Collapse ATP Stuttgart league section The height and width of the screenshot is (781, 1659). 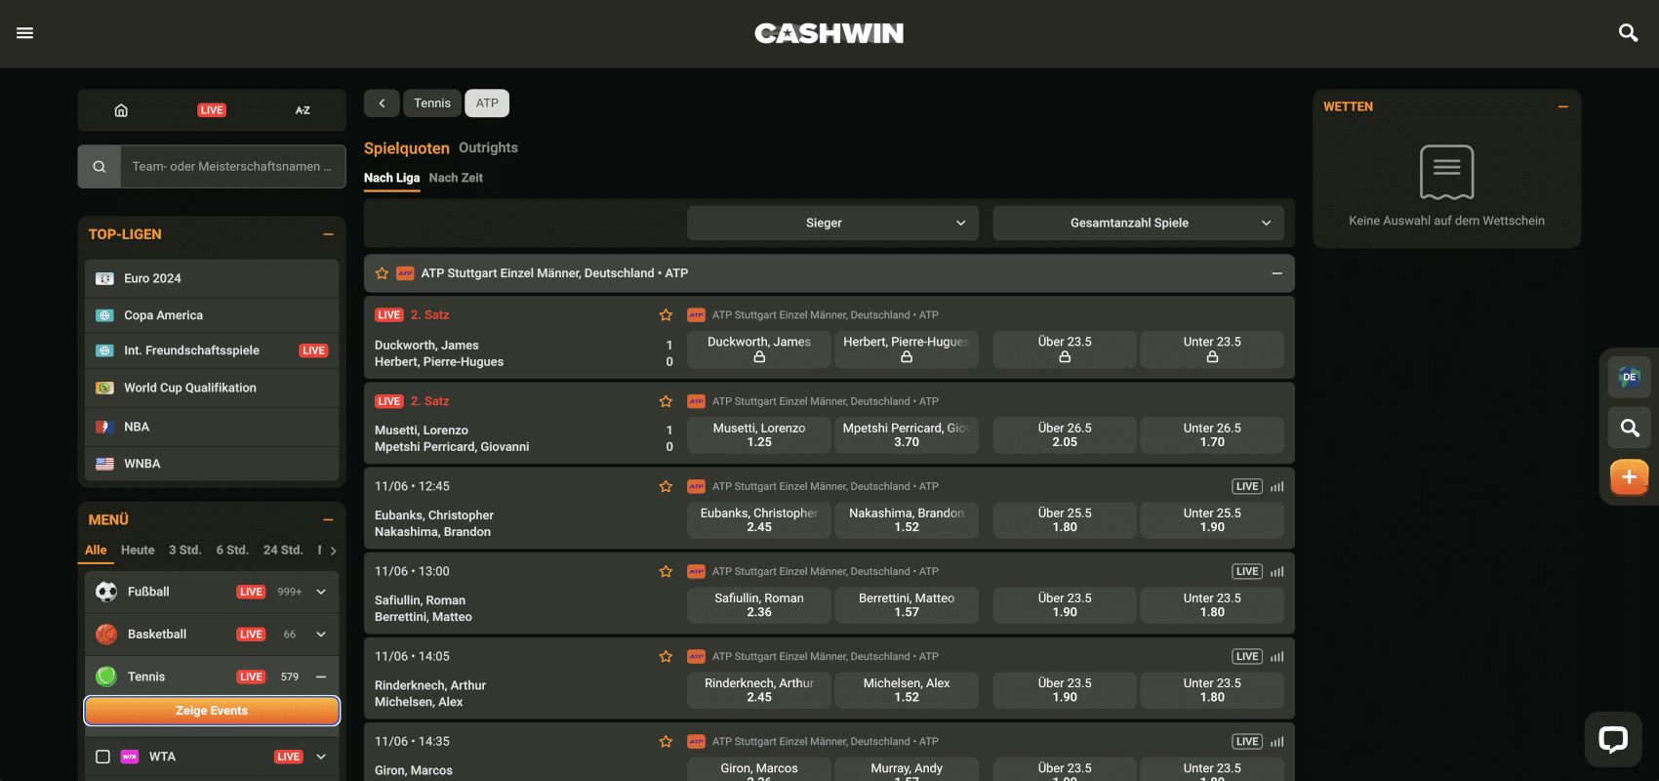(1276, 273)
